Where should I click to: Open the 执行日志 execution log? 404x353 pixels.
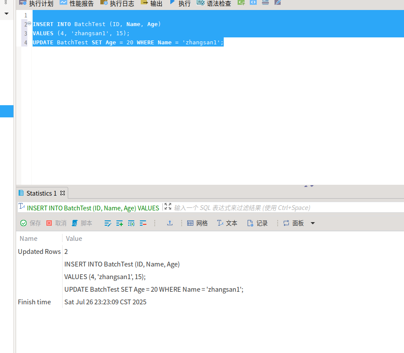tap(117, 3)
